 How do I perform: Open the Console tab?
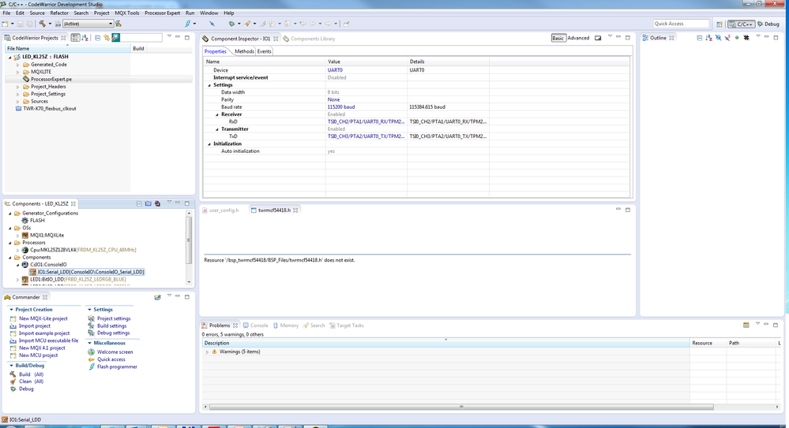point(256,326)
